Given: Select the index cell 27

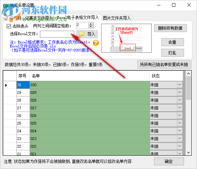Looking at the screenshot, I should [23, 108].
